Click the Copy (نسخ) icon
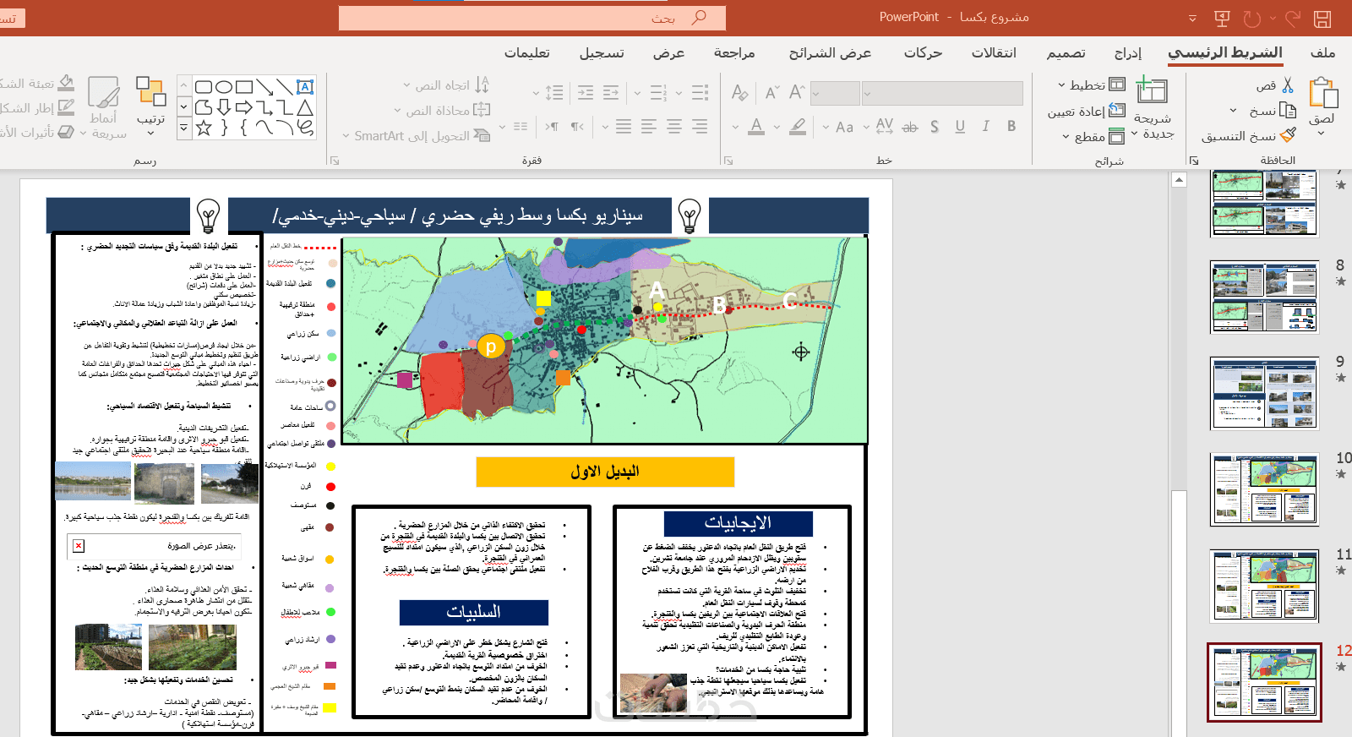Viewport: 1352px width, 737px height. (x=1288, y=110)
